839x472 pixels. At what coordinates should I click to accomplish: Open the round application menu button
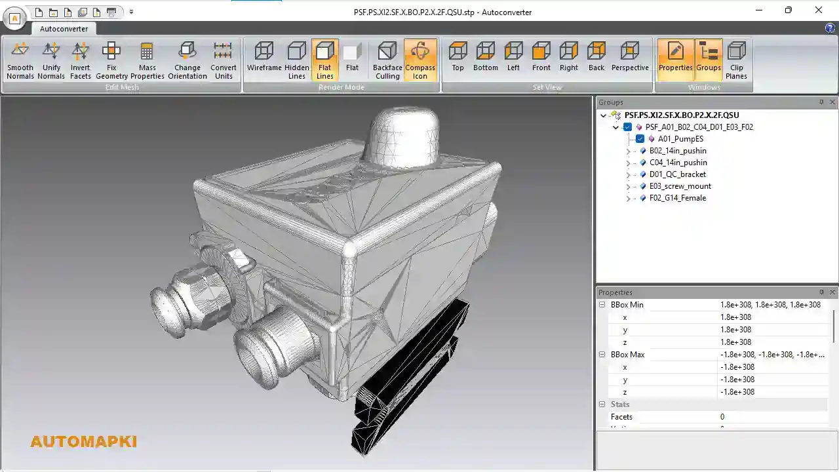coord(14,18)
